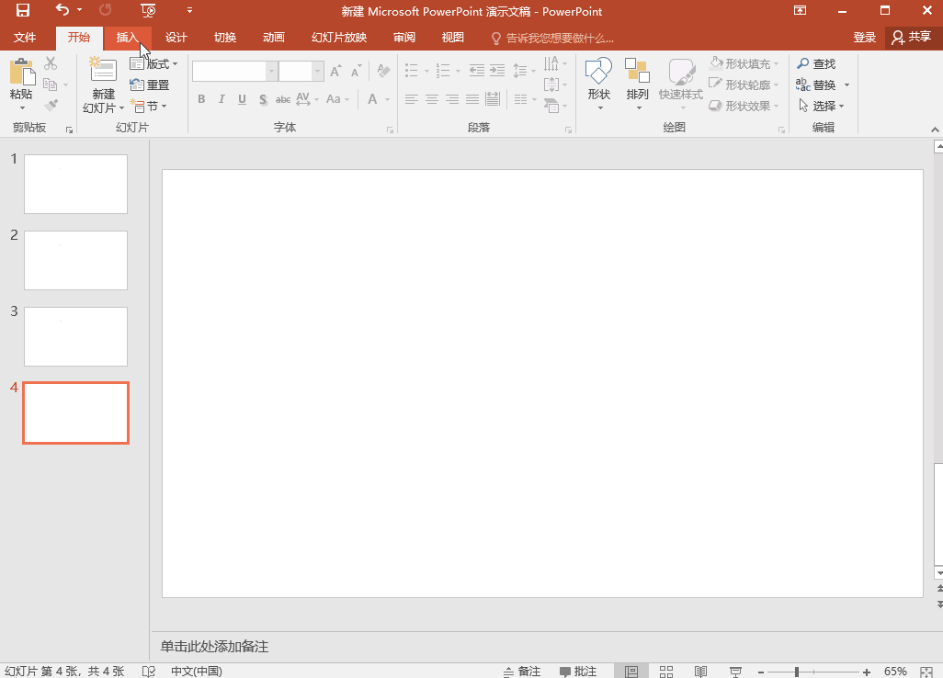The height and width of the screenshot is (678, 943).
Task: Click the Paste clipboard icon
Action: tap(21, 73)
